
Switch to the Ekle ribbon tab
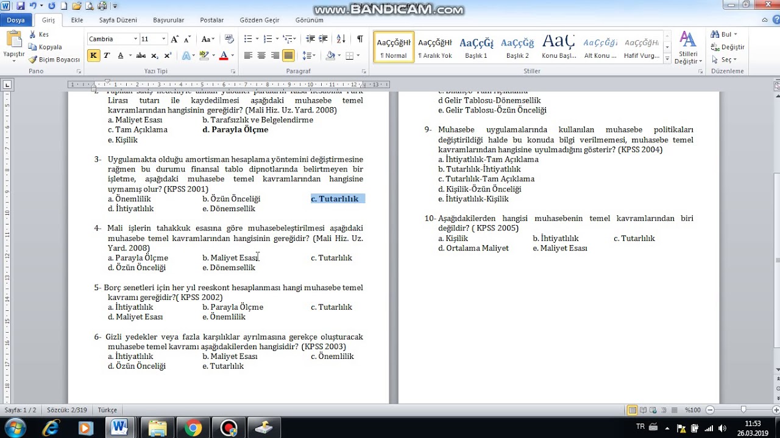(77, 20)
